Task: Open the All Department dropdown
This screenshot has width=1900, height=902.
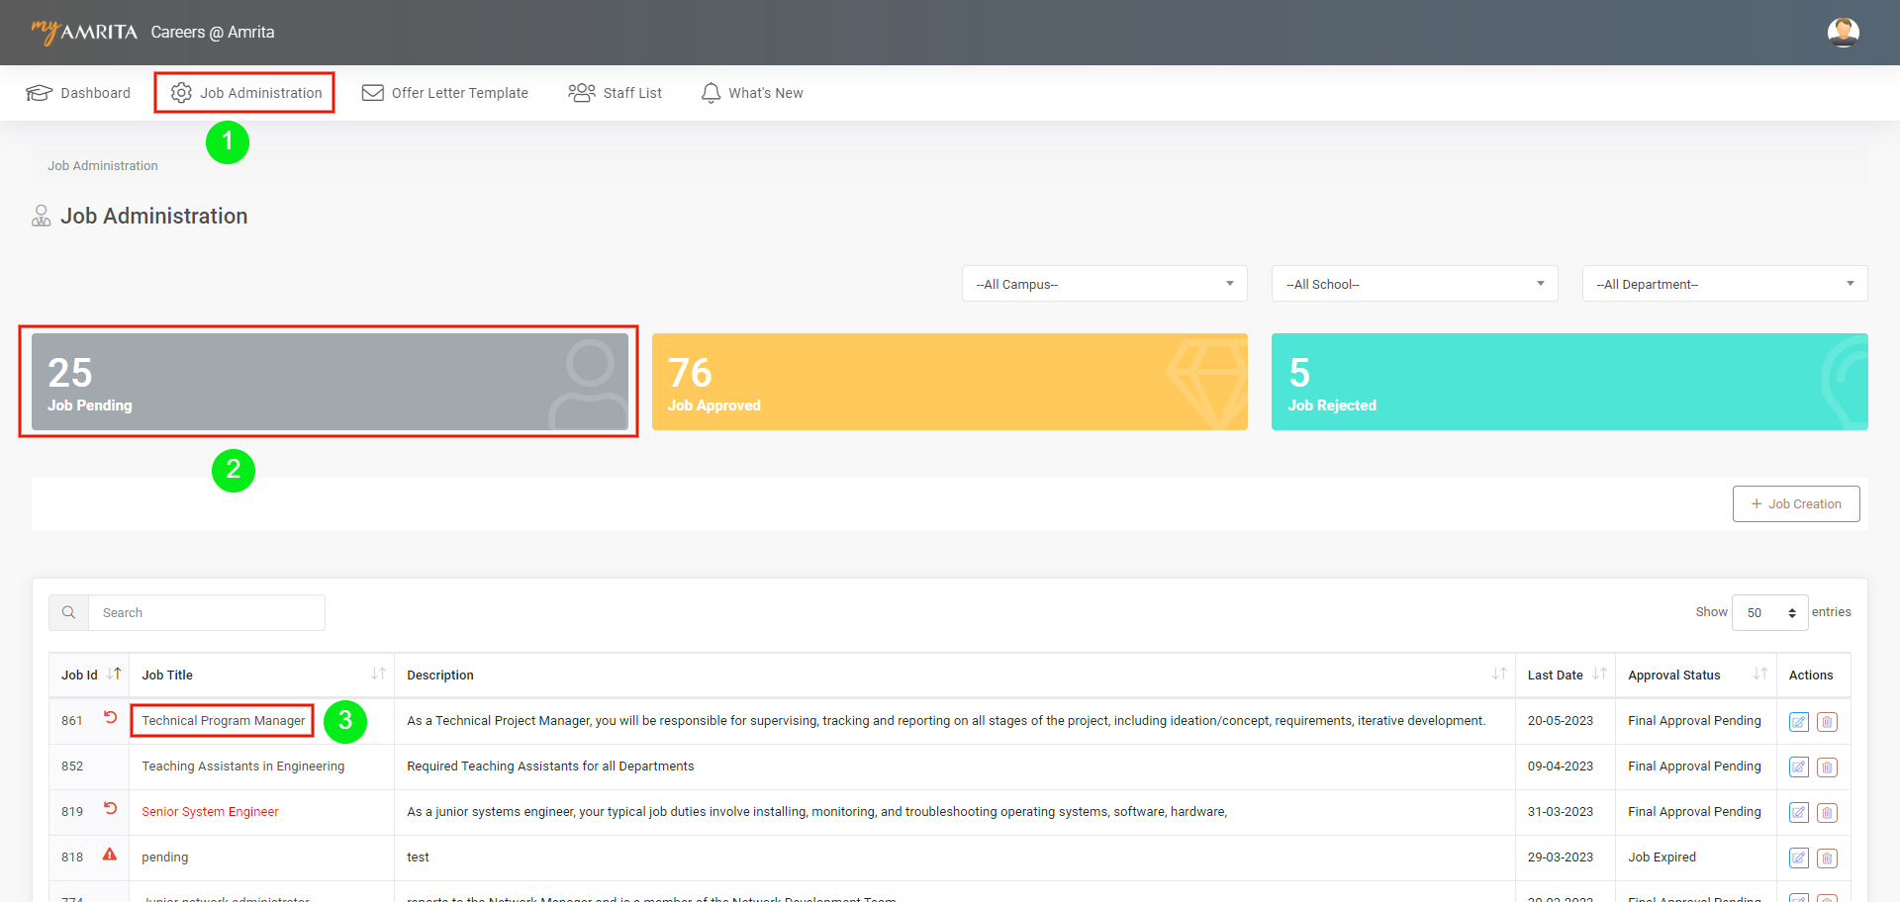Action: (x=1724, y=284)
